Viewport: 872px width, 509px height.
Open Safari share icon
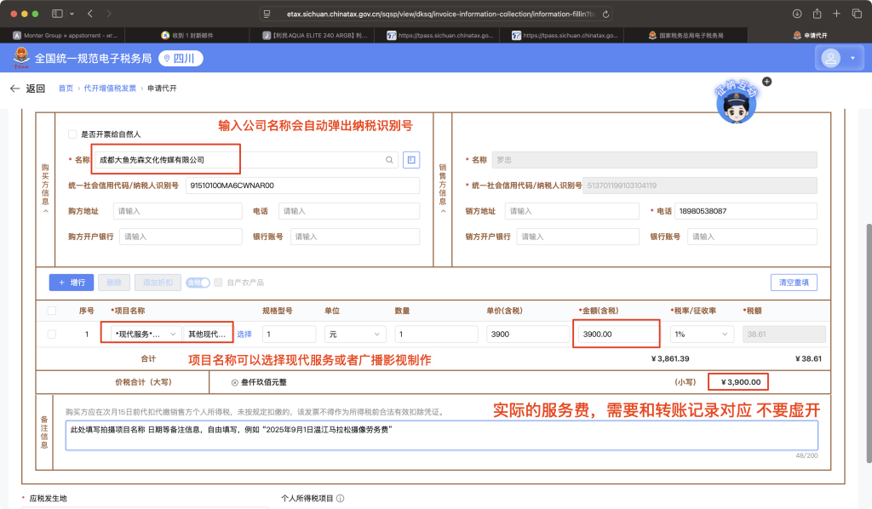point(817,14)
